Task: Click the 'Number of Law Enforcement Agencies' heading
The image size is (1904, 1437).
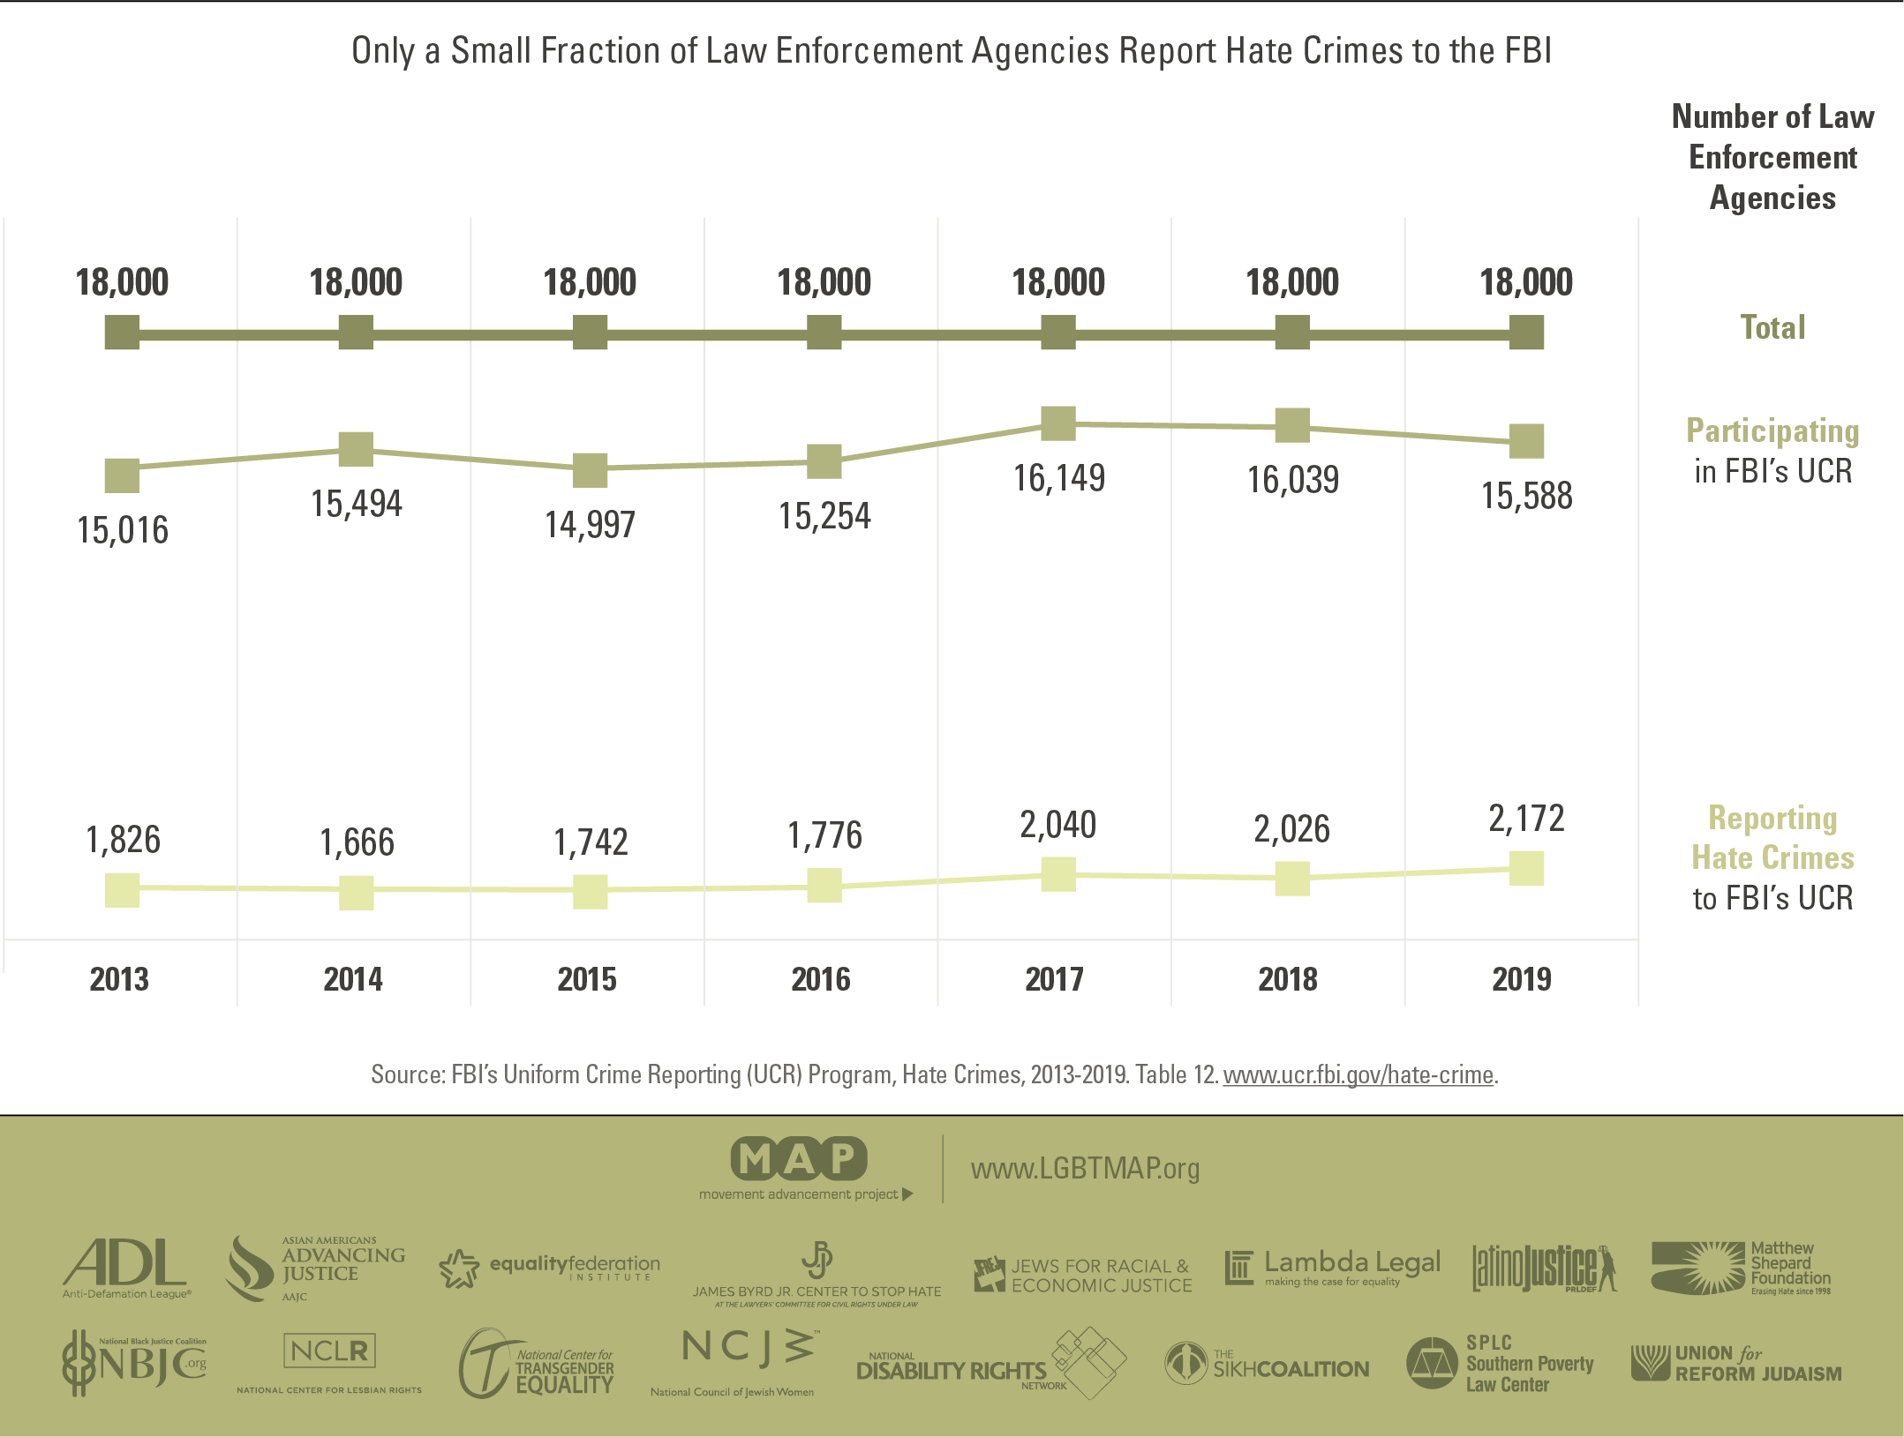Action: (x=1772, y=157)
